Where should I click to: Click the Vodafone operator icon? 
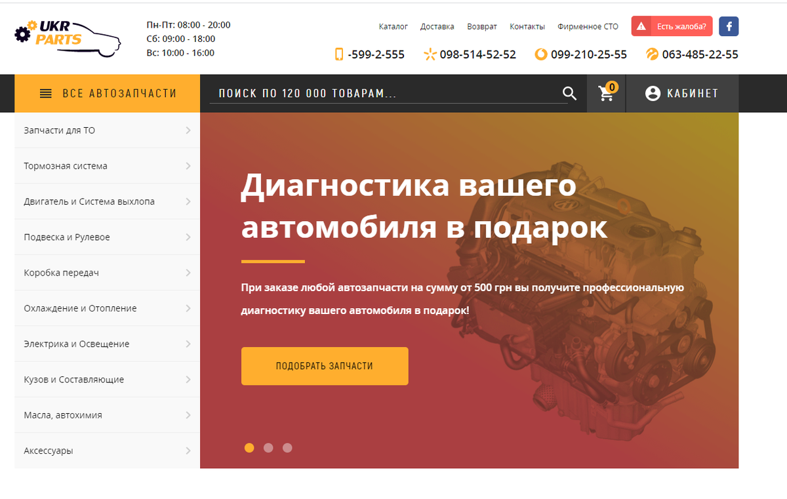coord(541,54)
